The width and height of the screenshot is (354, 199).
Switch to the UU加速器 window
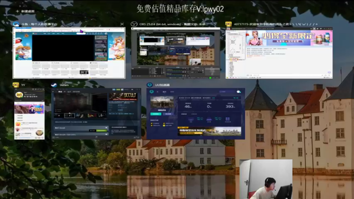[196, 114]
